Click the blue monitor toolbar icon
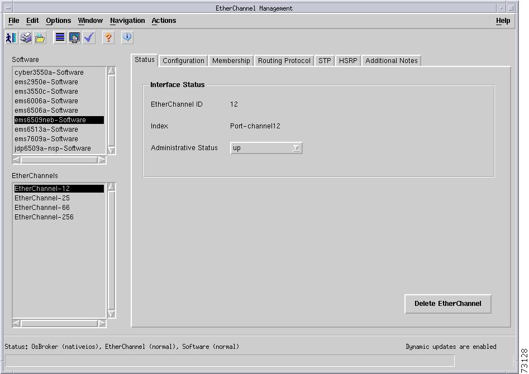Screen dimensions: 529x374 (74, 37)
